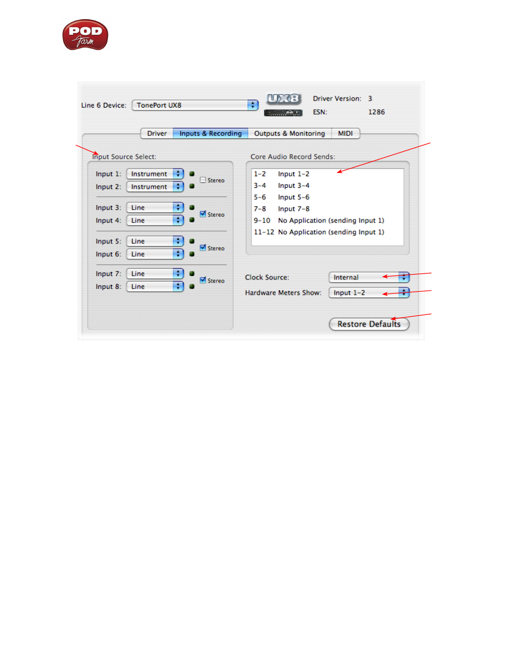Click the Input 5 signal indicator light
Viewport: 510px width, 661px height.
click(x=192, y=241)
